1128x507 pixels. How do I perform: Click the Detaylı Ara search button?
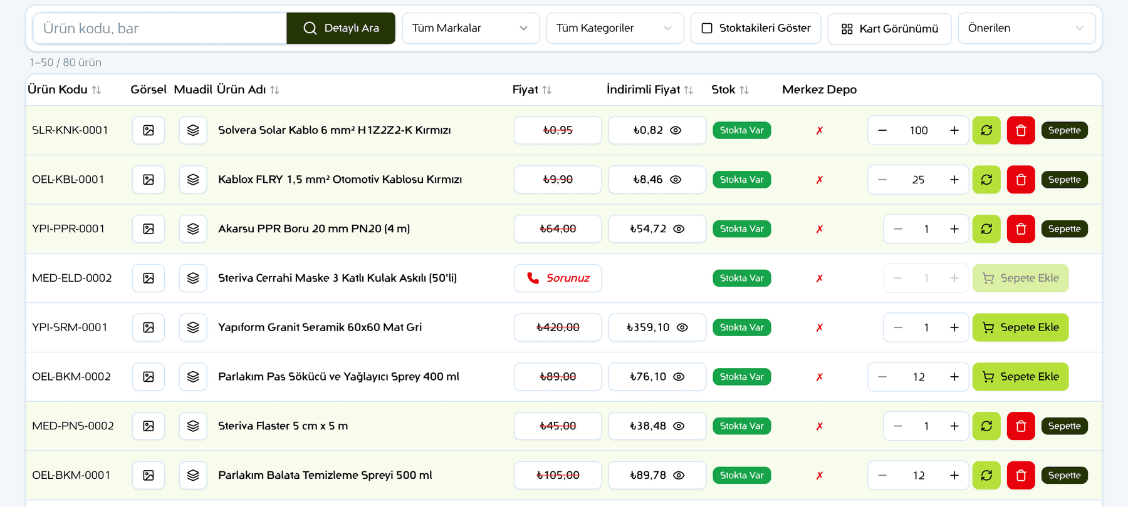coord(341,28)
